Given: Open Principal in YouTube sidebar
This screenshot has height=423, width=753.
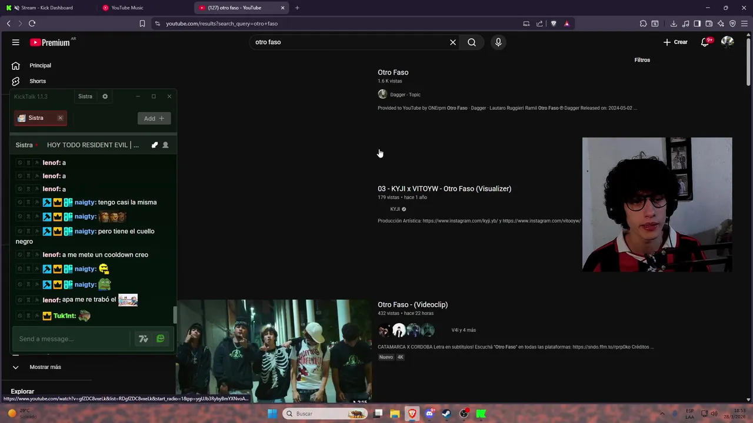Looking at the screenshot, I should [40, 66].
